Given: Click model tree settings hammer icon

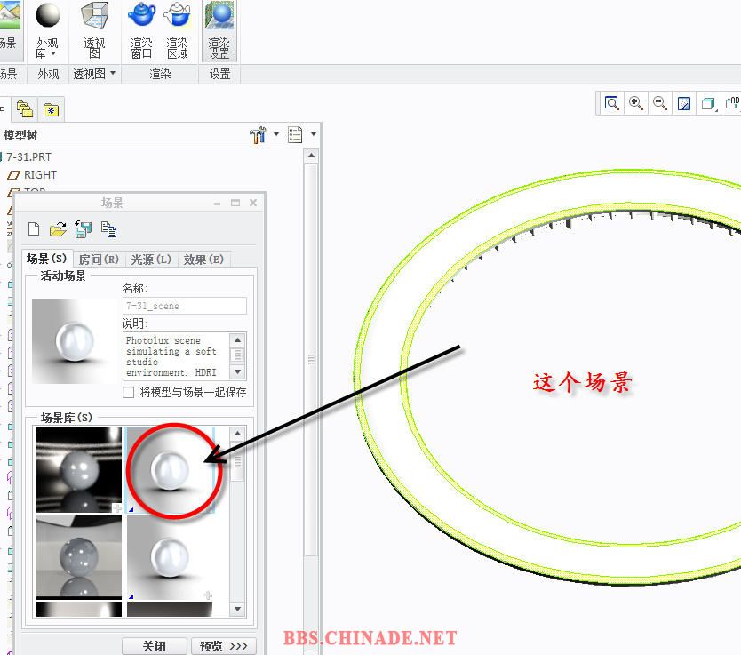Looking at the screenshot, I should 258,135.
